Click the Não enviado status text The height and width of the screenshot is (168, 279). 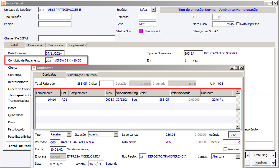153,31
